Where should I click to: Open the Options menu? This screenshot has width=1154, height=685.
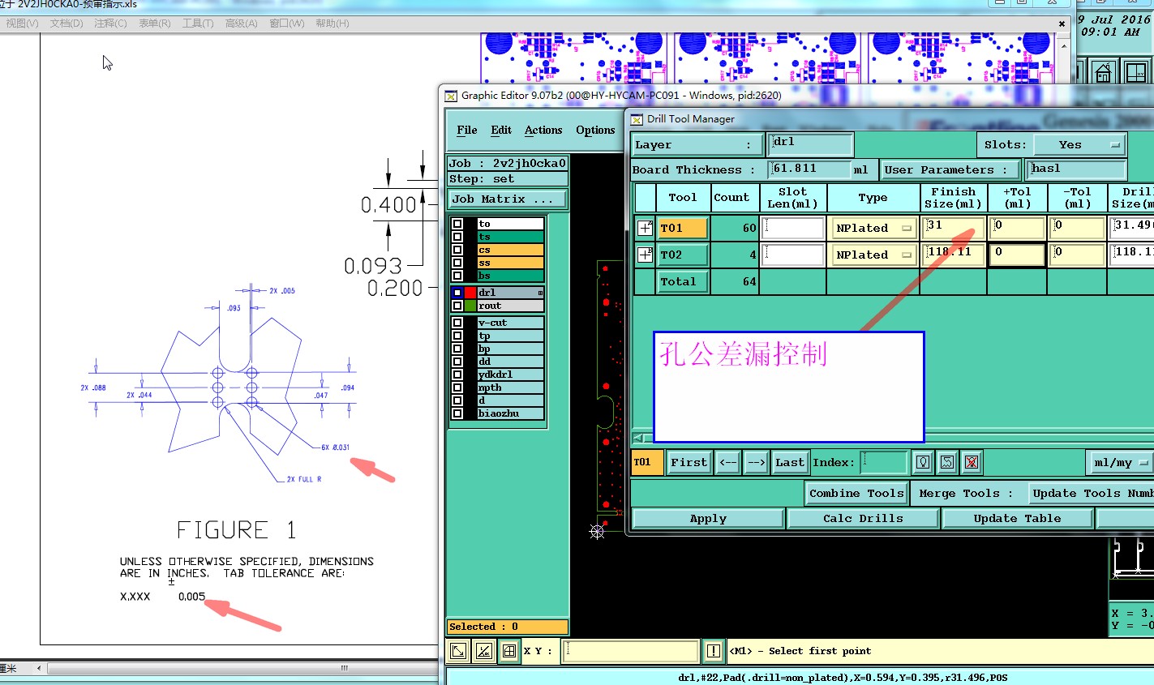tap(595, 130)
